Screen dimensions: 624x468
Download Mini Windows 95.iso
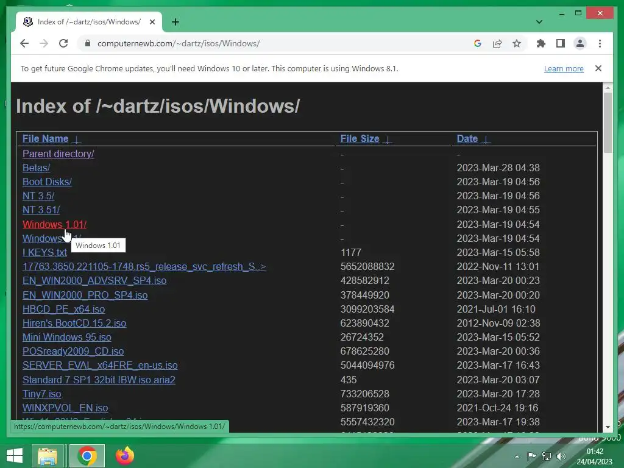tap(67, 337)
